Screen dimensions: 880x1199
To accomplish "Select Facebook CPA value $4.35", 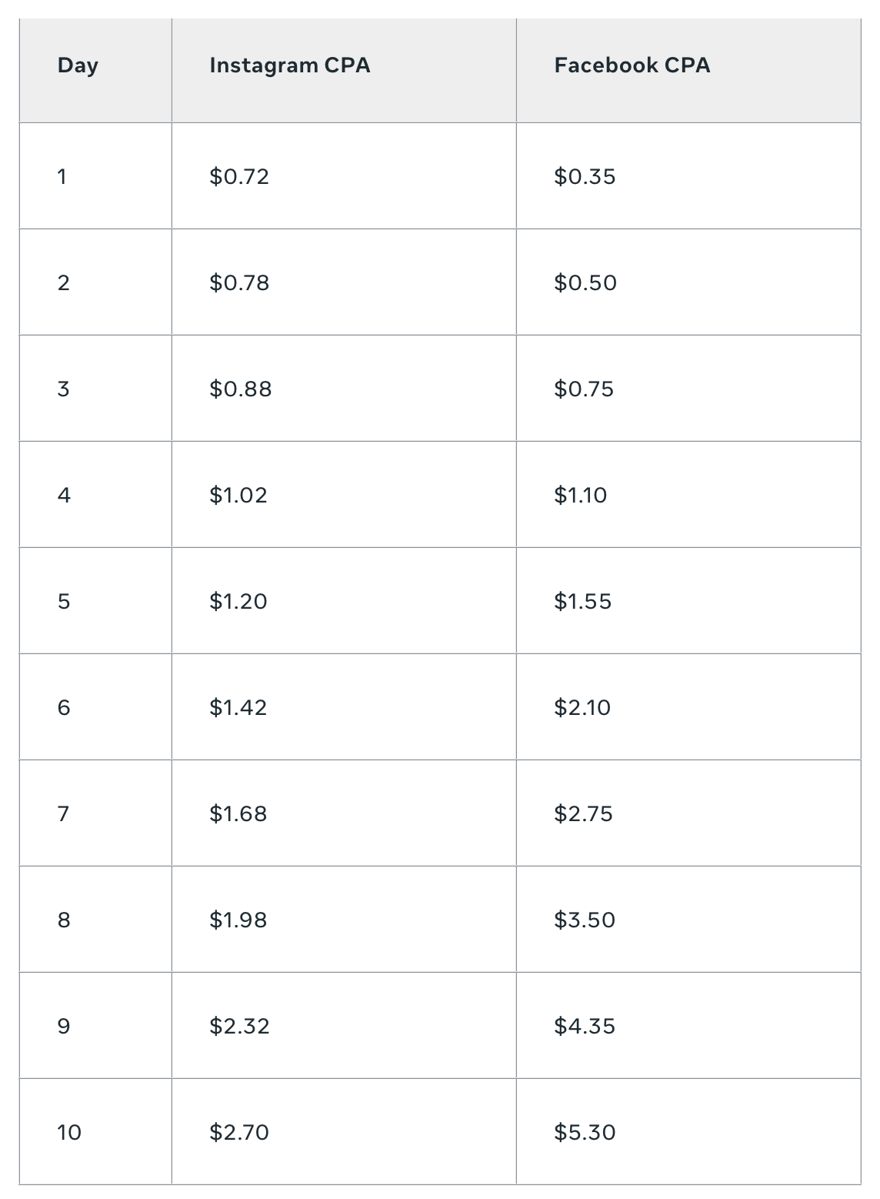I will (x=585, y=1027).
